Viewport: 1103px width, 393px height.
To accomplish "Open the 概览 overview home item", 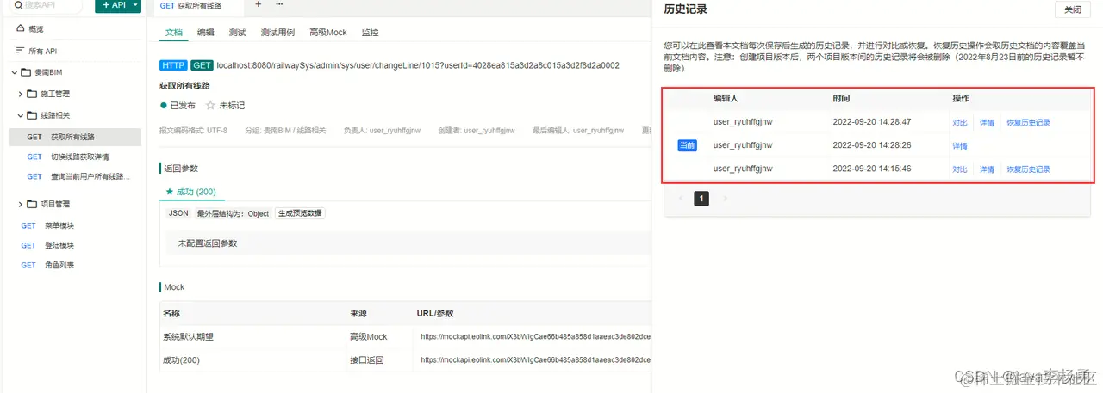I will 30,28.
